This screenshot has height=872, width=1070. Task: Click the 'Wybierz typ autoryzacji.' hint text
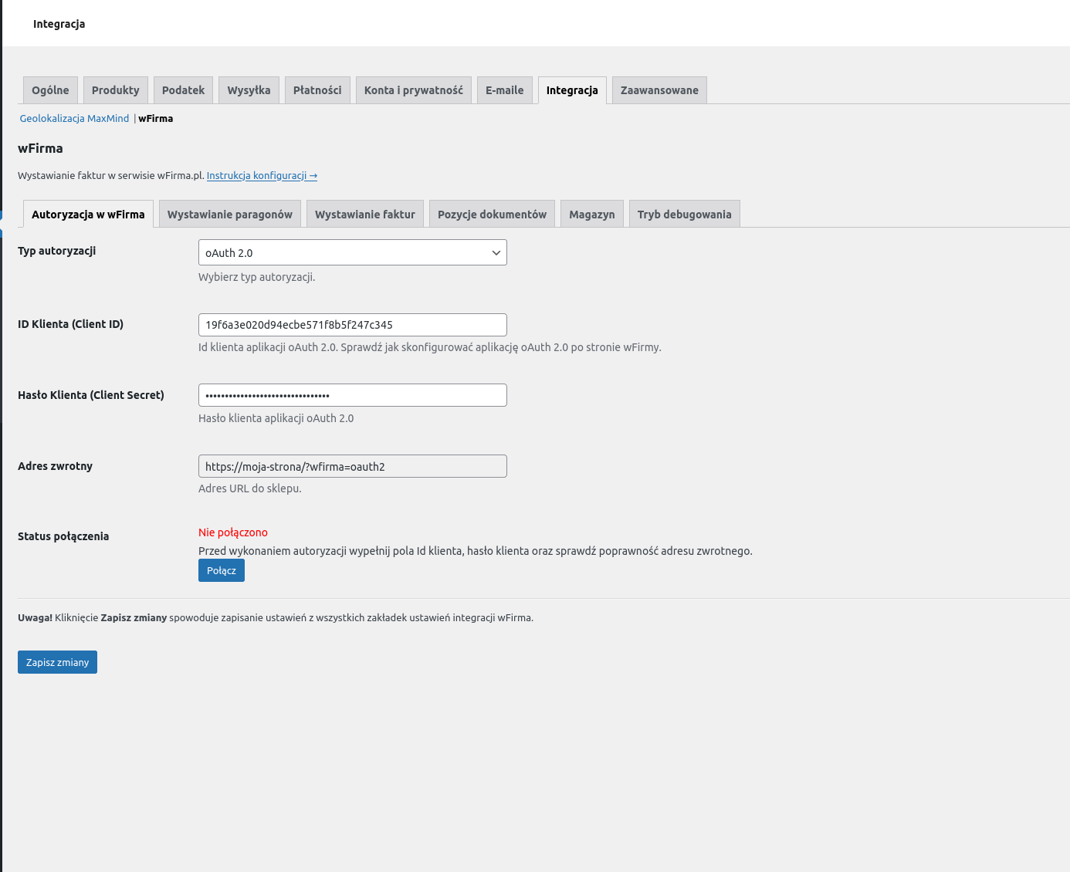257,277
